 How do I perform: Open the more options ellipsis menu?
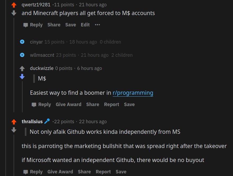pyautogui.click(x=97, y=25)
